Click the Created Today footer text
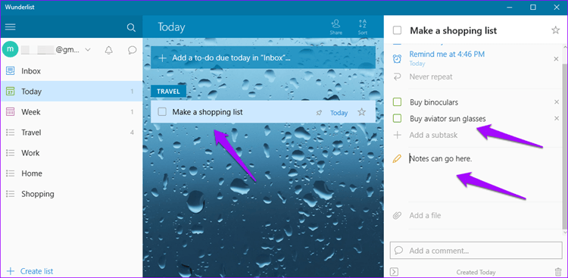This screenshot has height=278, width=568. click(x=476, y=272)
